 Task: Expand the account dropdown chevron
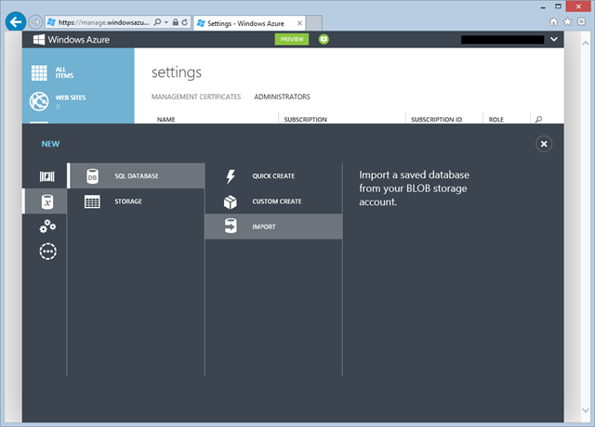[555, 40]
